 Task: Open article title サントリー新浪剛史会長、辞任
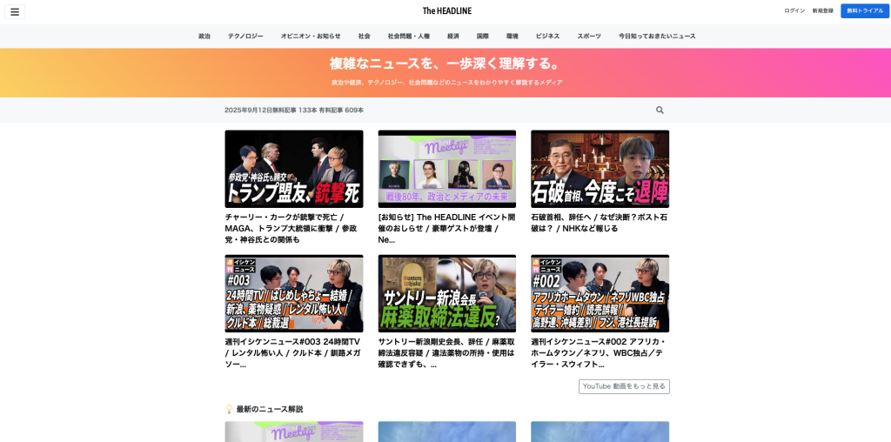point(446,352)
